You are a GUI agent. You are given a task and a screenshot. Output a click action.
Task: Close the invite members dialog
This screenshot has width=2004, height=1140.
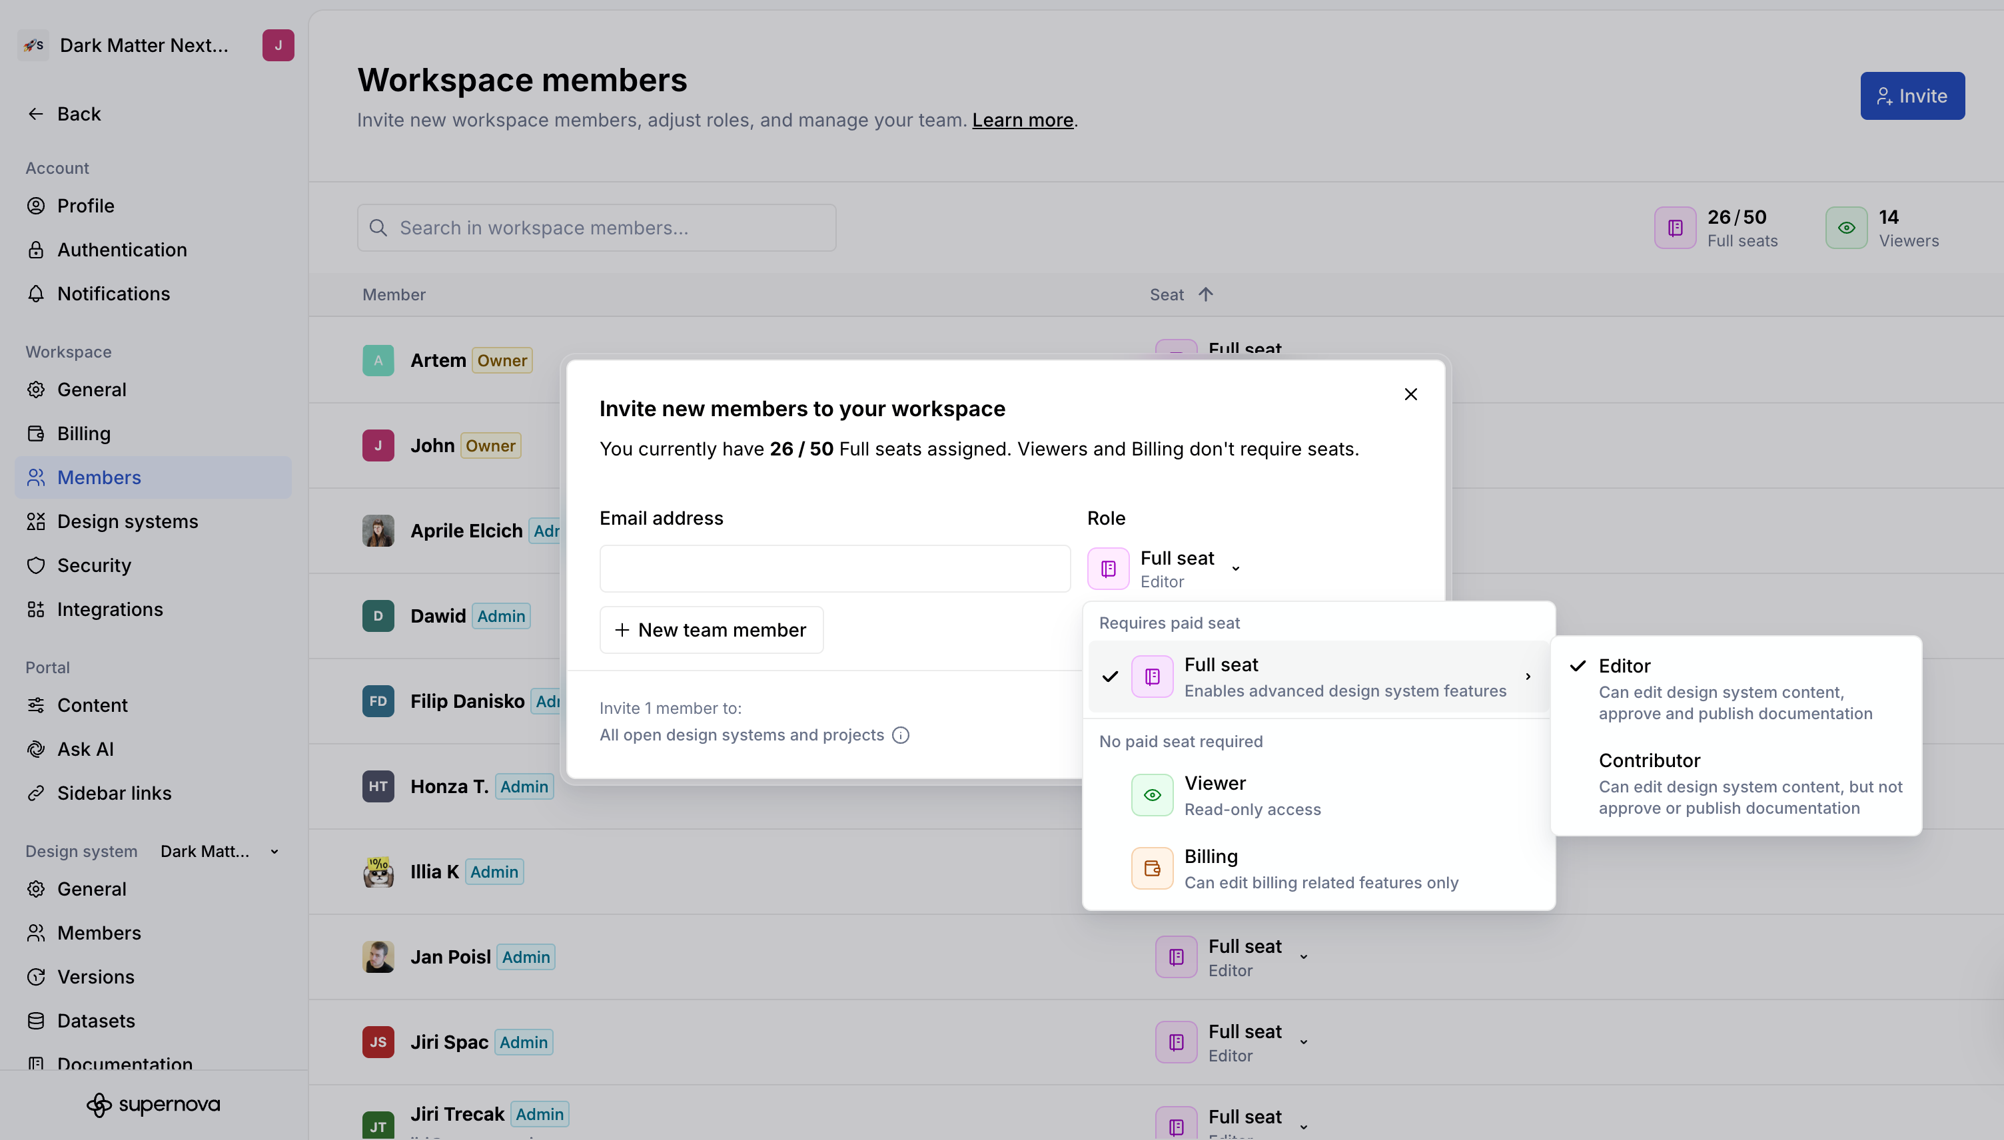pyautogui.click(x=1410, y=395)
